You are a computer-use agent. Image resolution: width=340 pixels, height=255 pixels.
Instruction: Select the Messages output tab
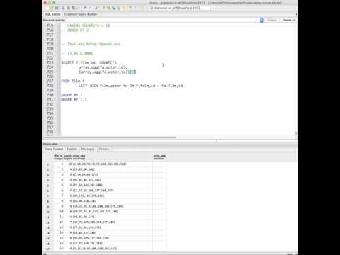88,149
